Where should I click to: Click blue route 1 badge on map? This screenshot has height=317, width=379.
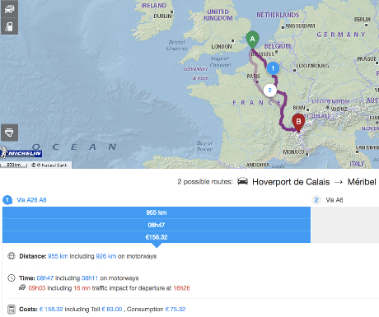[273, 68]
